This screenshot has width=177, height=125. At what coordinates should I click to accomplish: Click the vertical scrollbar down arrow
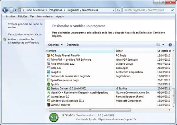pos(174,106)
